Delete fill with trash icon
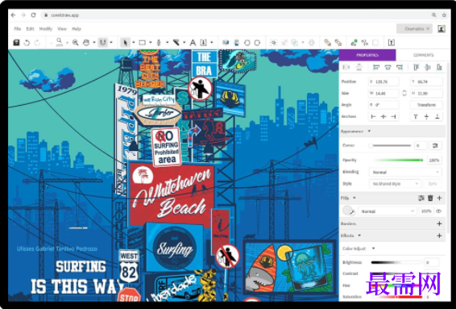The image size is (456, 309). click(x=430, y=198)
